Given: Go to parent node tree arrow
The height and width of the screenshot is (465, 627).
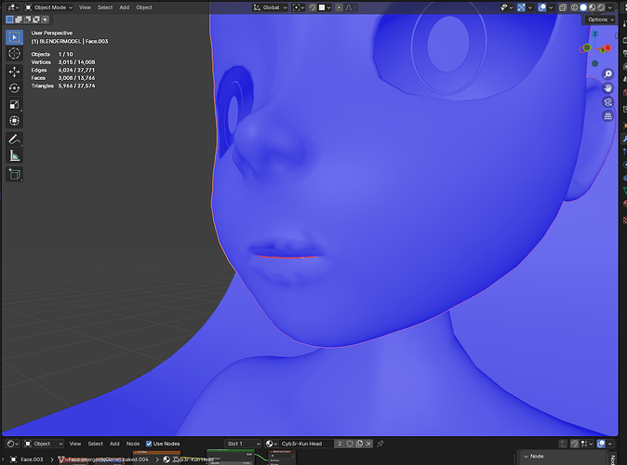Looking at the screenshot, I should 563,444.
